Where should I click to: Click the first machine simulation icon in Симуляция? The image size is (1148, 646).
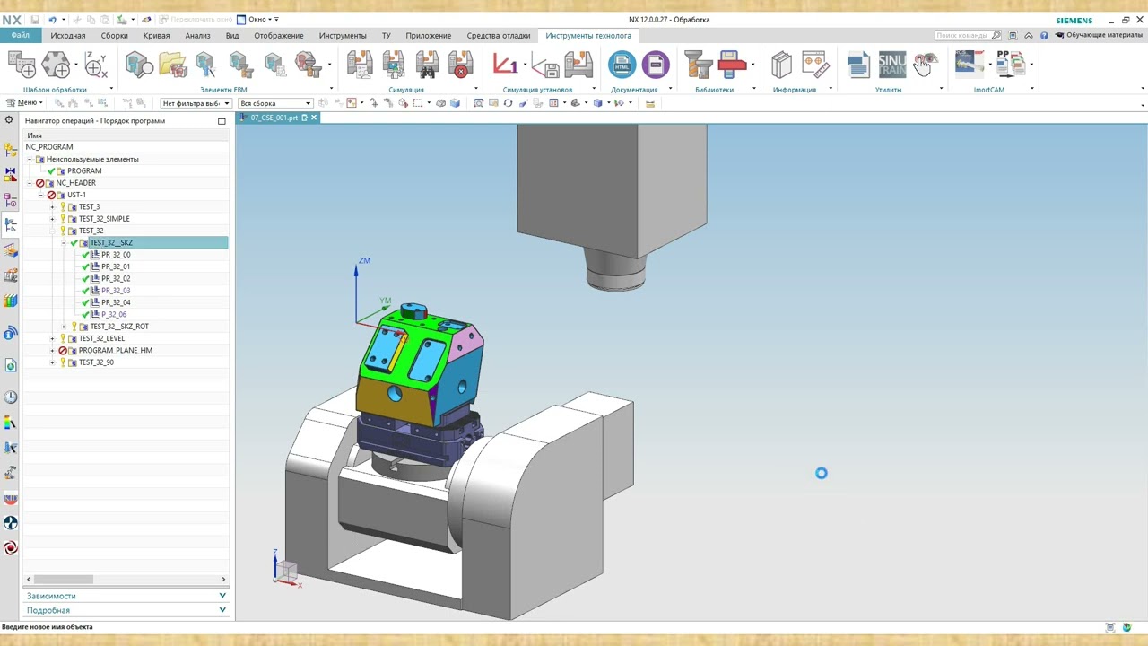click(360, 65)
